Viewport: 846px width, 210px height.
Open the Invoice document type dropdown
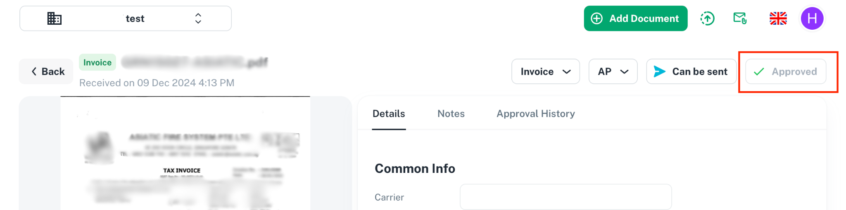pos(545,72)
